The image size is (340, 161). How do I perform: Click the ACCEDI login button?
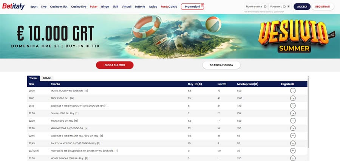(x=302, y=6)
